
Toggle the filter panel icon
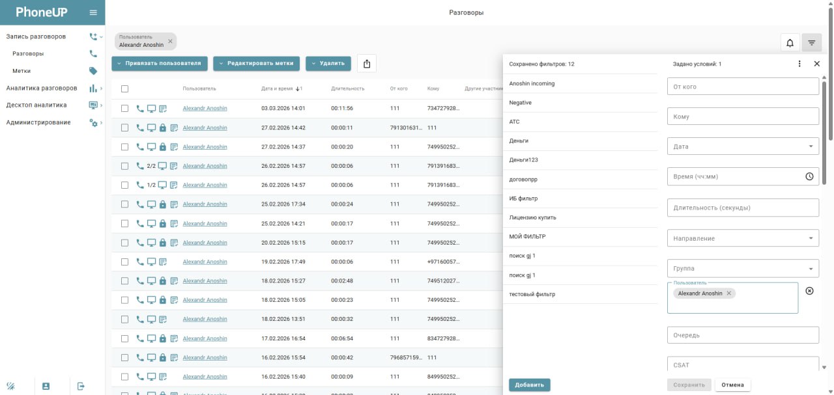[x=811, y=43]
